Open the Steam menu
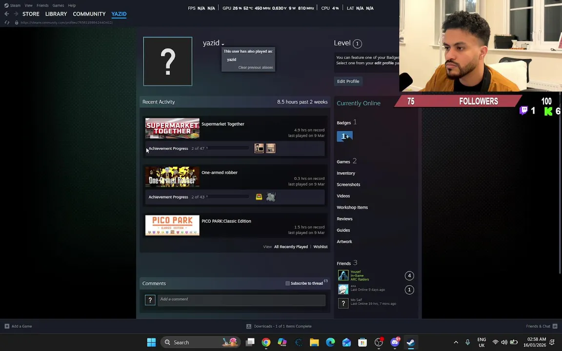Viewport: 562px width, 351px height. pyautogui.click(x=15, y=5)
